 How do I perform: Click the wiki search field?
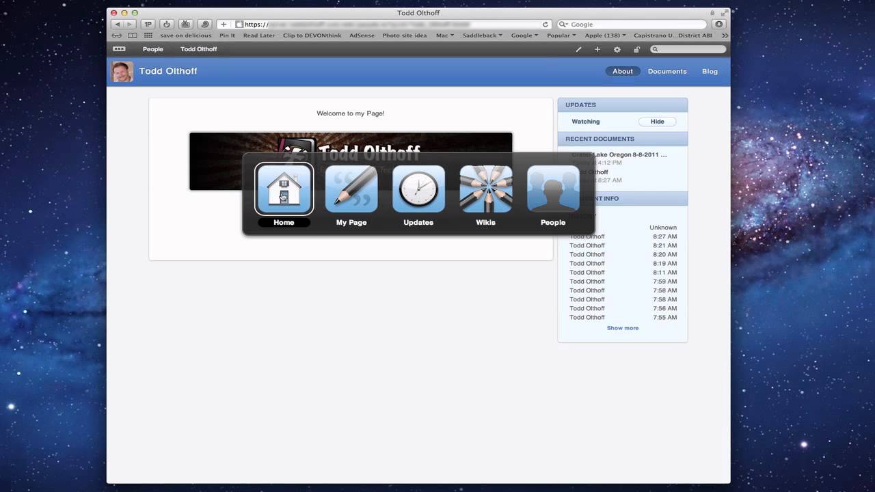688,49
